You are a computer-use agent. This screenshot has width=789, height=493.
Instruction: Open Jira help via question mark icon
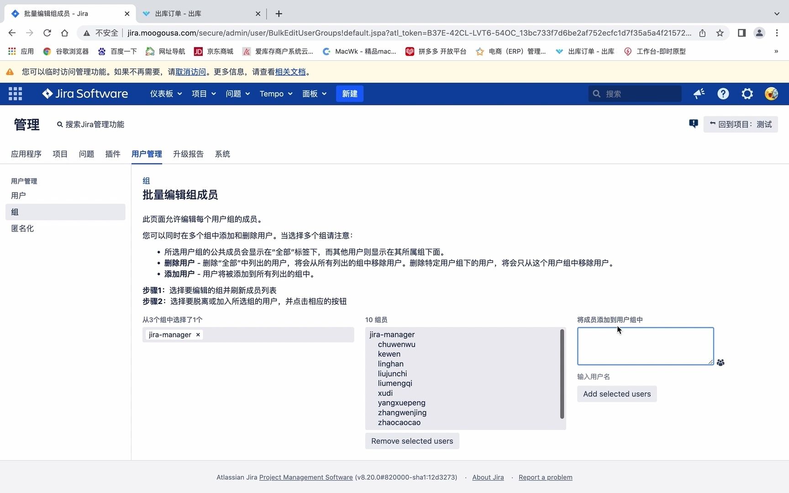(723, 94)
